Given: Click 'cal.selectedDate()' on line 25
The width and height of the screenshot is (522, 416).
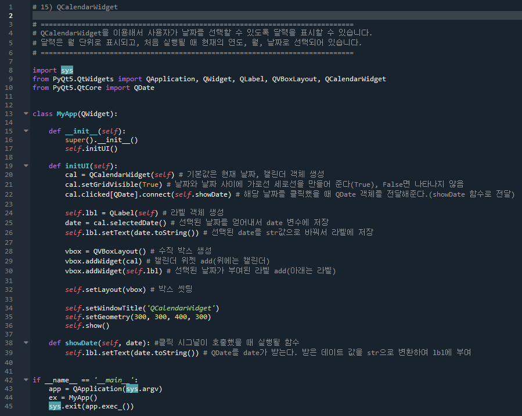Looking at the screenshot, I should pos(130,223).
